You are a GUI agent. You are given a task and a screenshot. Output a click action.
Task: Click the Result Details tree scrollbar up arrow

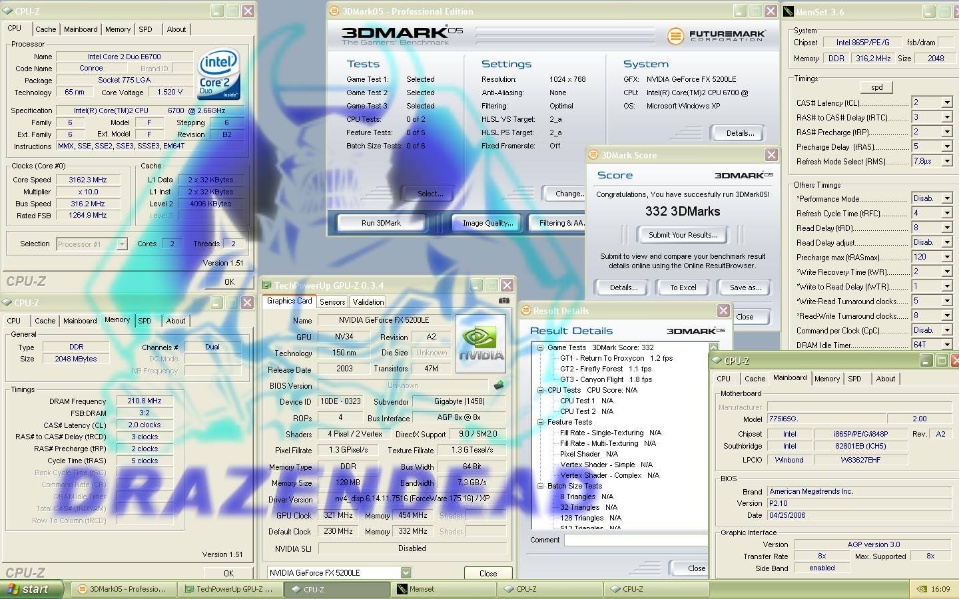click(713, 347)
